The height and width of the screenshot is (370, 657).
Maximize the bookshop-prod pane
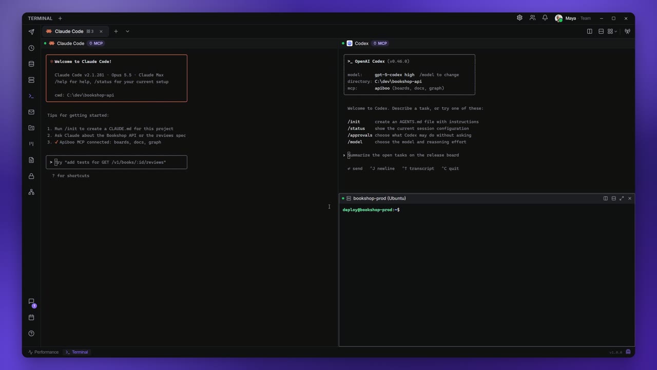pyautogui.click(x=622, y=198)
